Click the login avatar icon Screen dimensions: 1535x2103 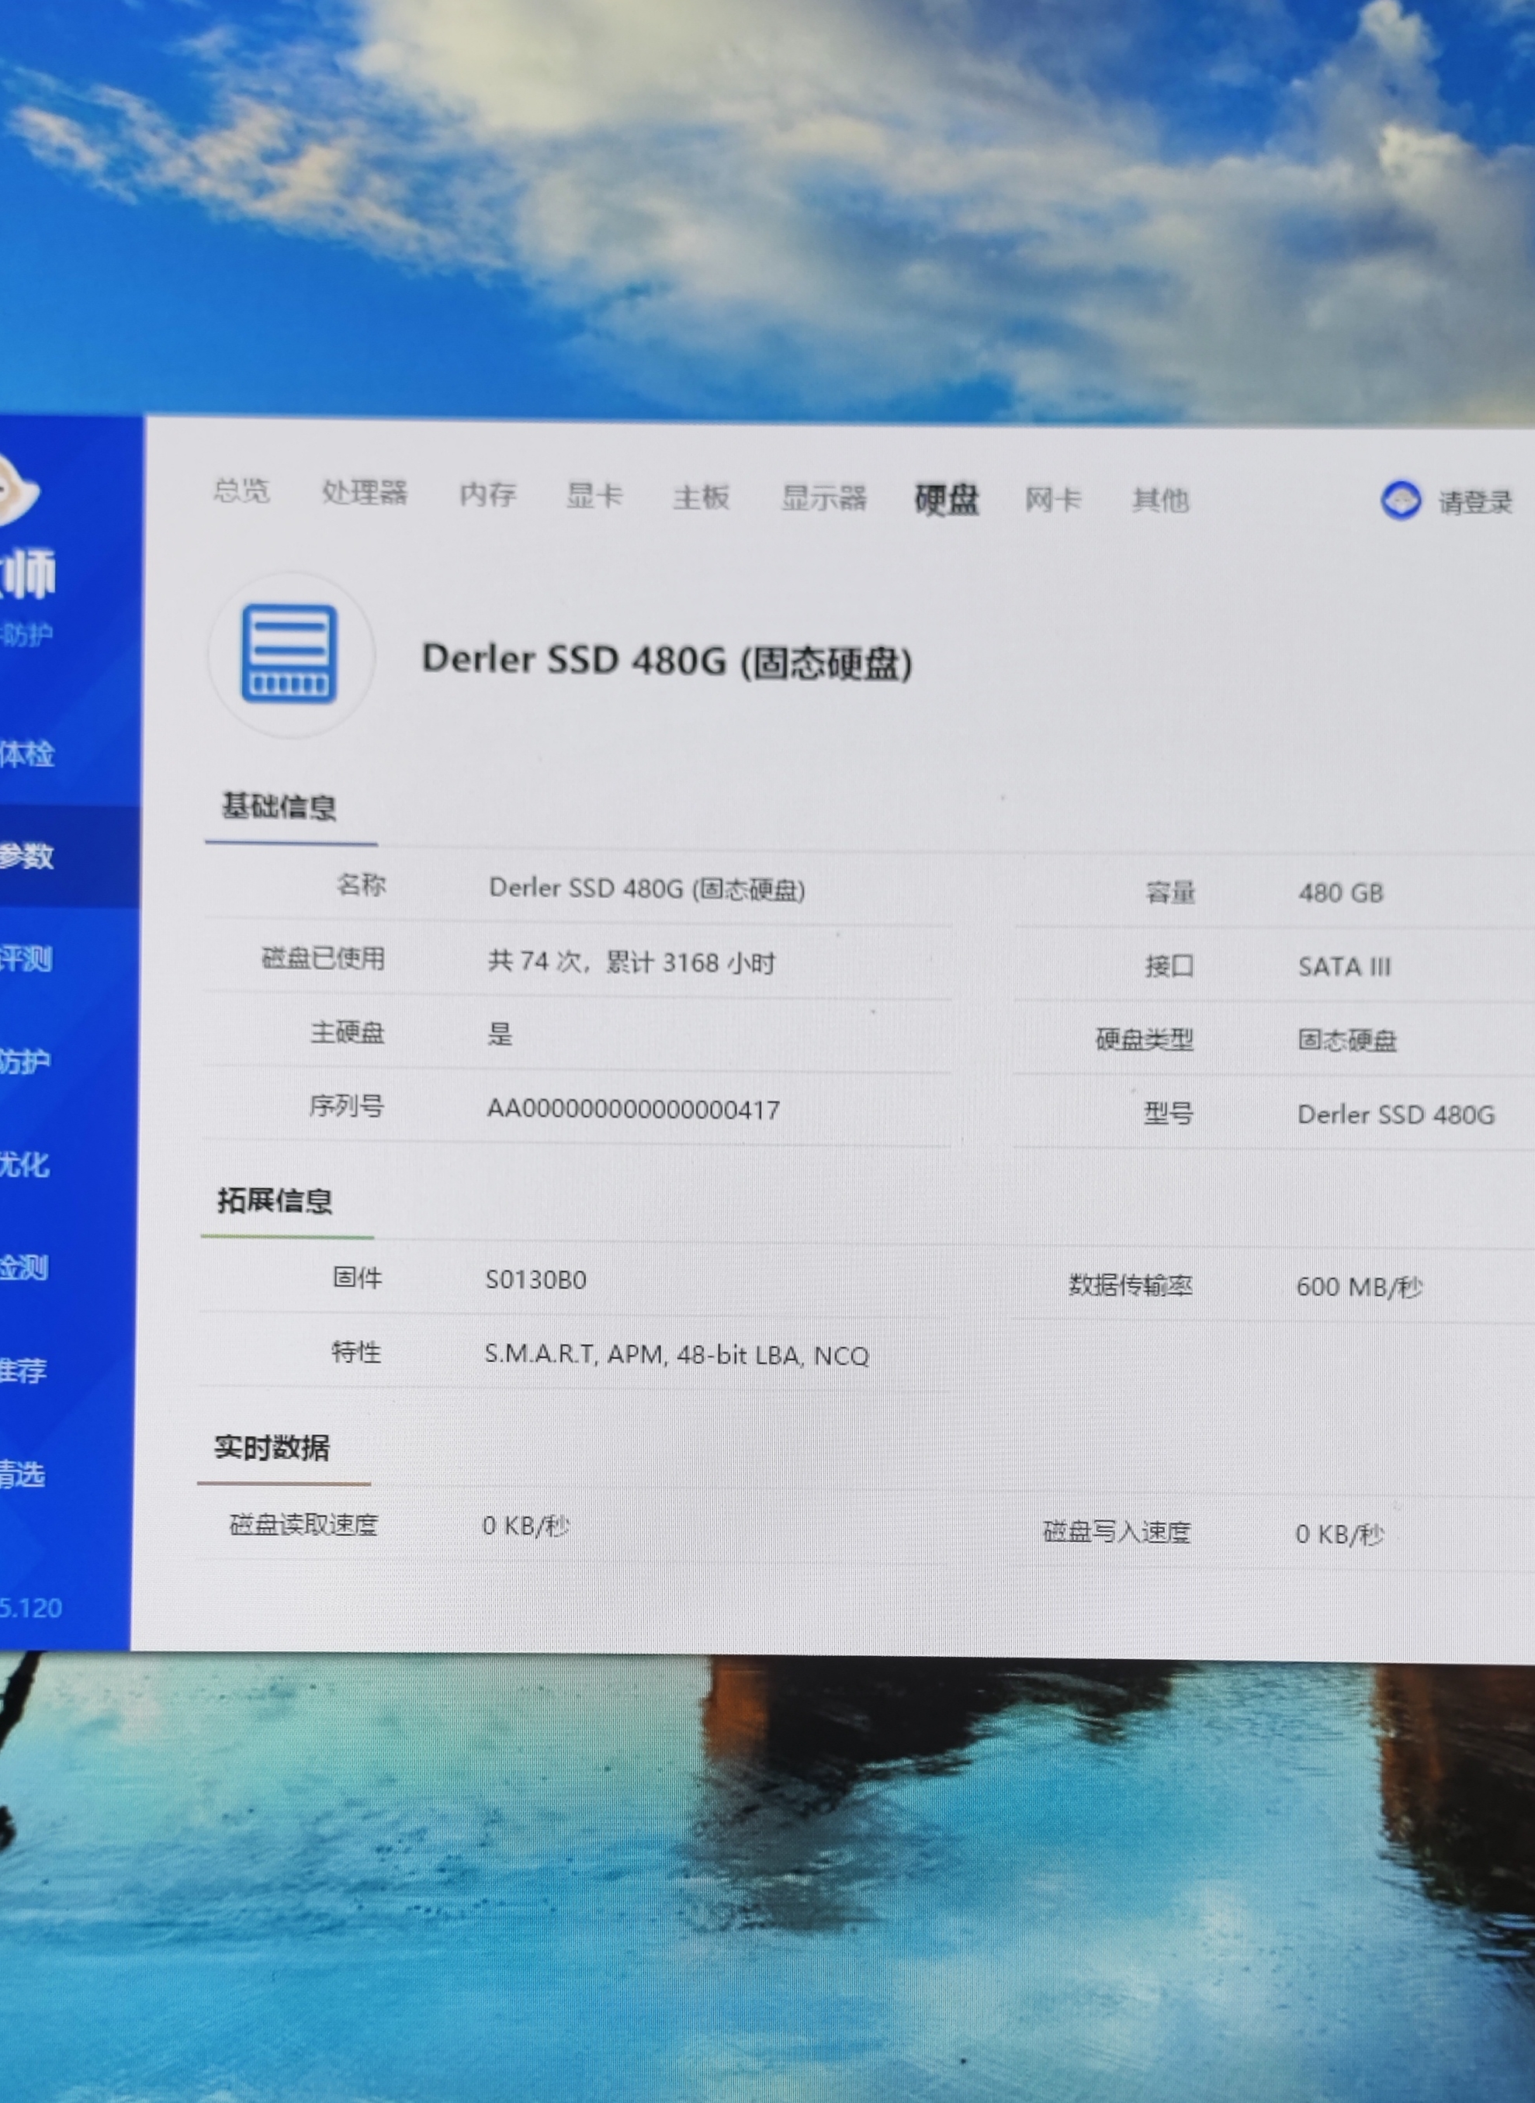tap(1400, 501)
